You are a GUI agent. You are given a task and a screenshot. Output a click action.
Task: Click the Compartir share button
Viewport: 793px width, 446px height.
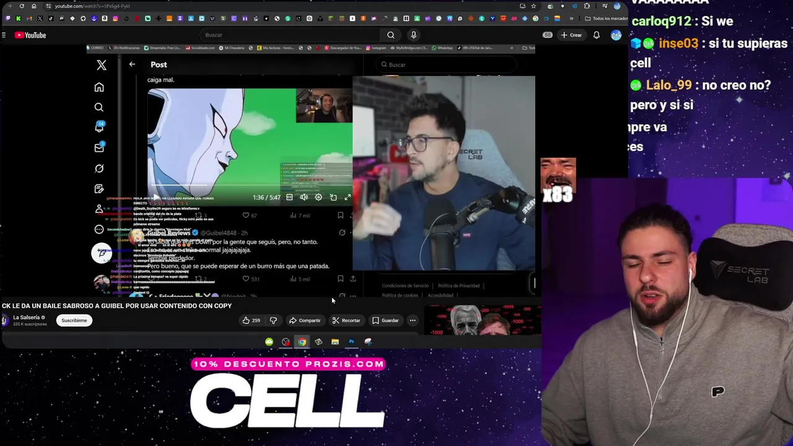(x=304, y=321)
